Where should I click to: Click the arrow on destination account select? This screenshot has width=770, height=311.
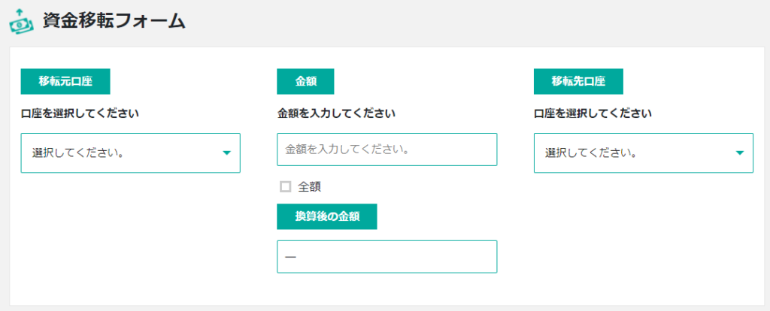[740, 153]
